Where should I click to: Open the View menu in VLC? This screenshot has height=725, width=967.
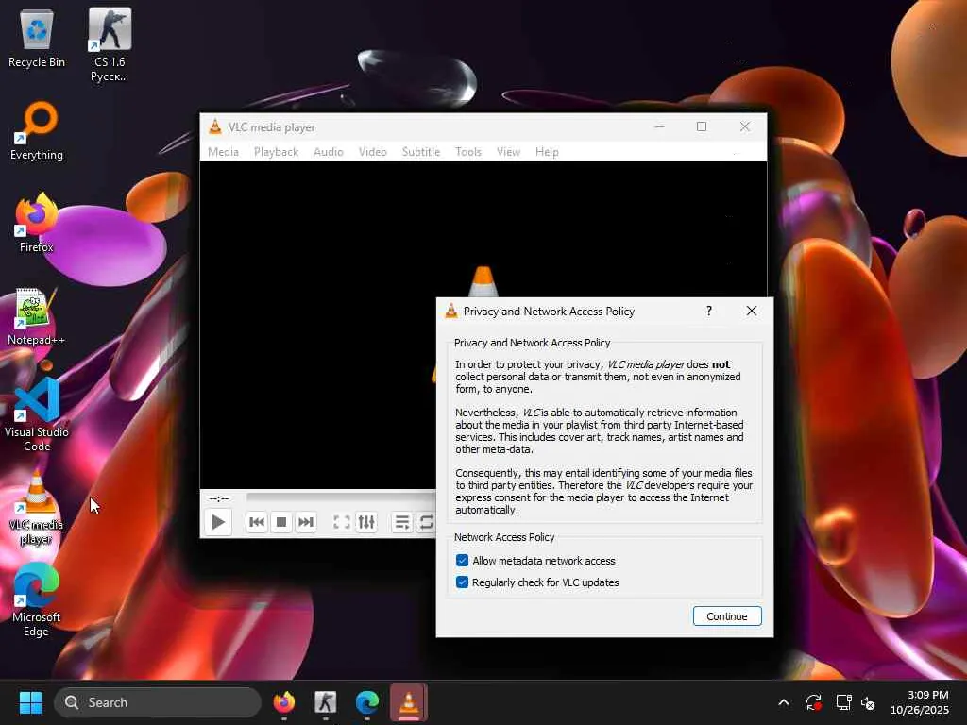point(508,152)
